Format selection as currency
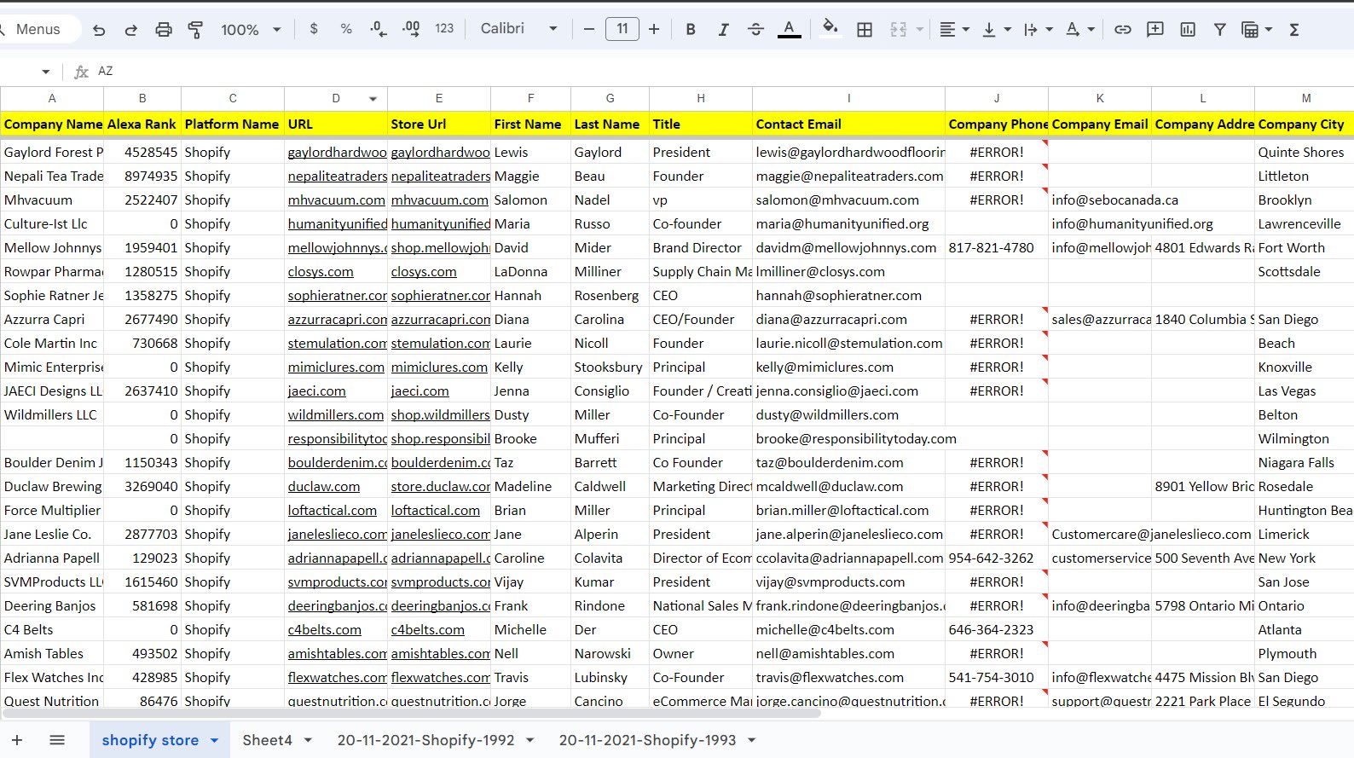 (314, 29)
